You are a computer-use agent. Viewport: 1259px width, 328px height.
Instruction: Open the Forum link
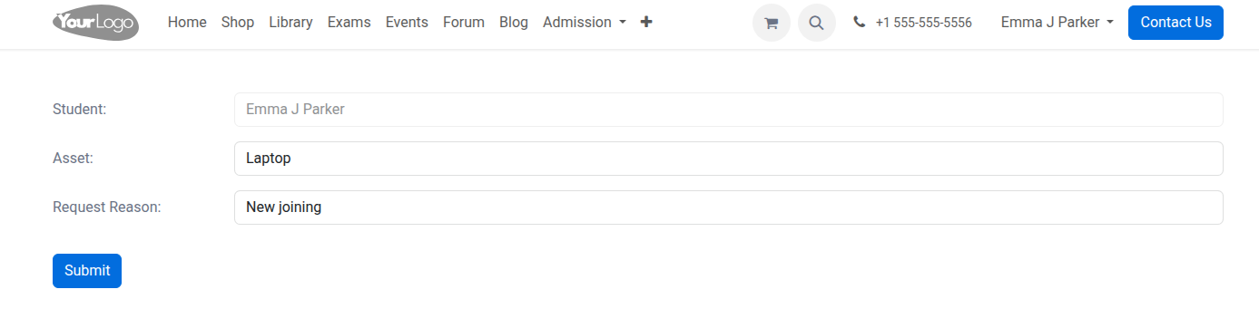click(464, 22)
